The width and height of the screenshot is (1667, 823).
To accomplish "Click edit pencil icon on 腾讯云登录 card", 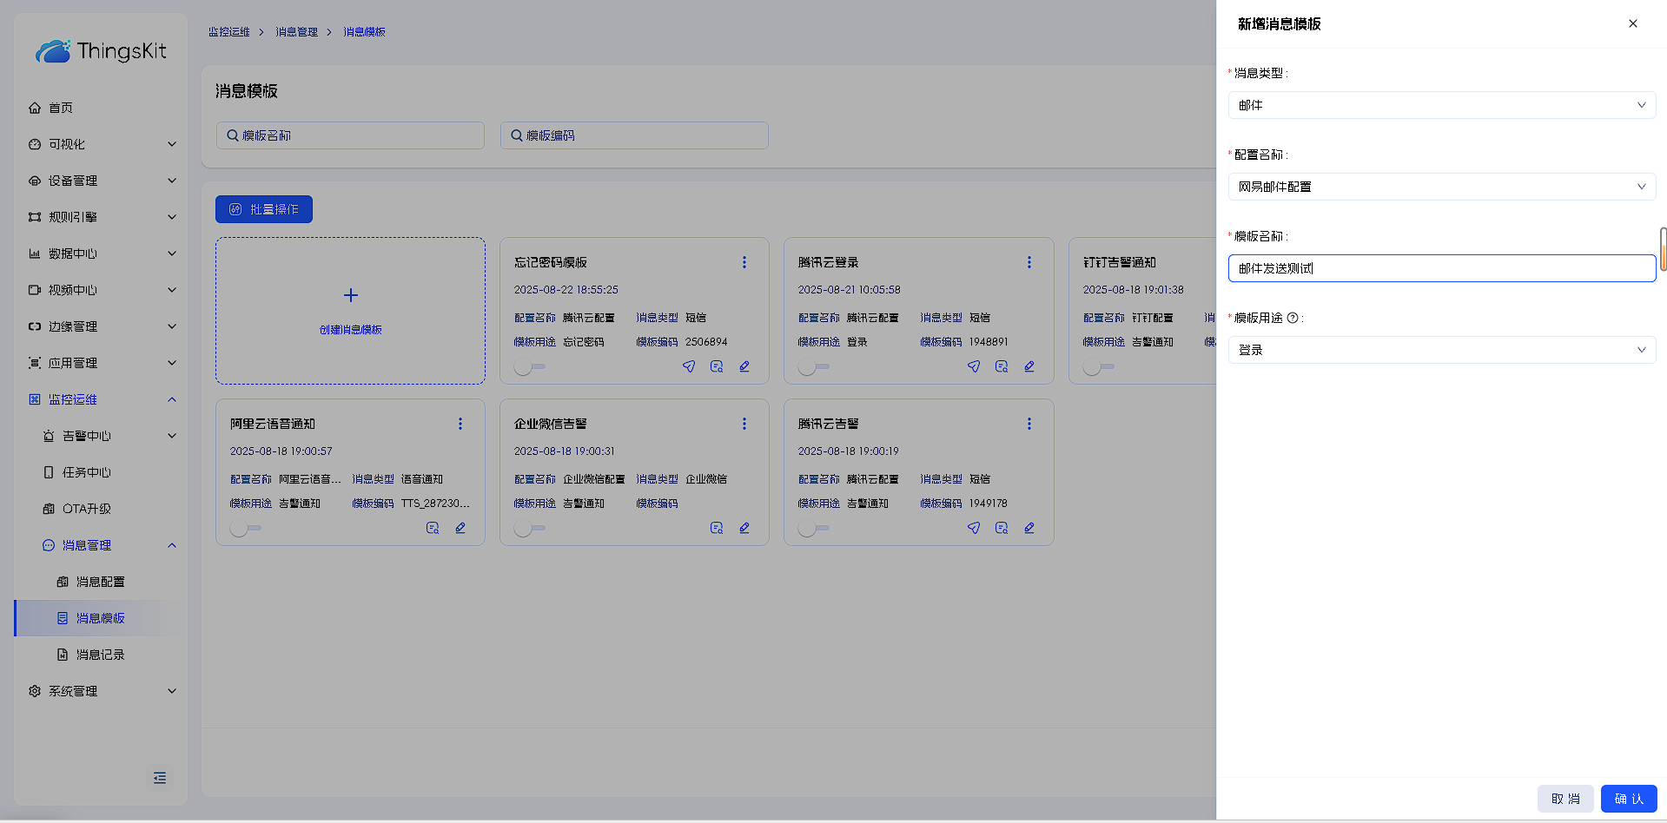I will 1029,366.
